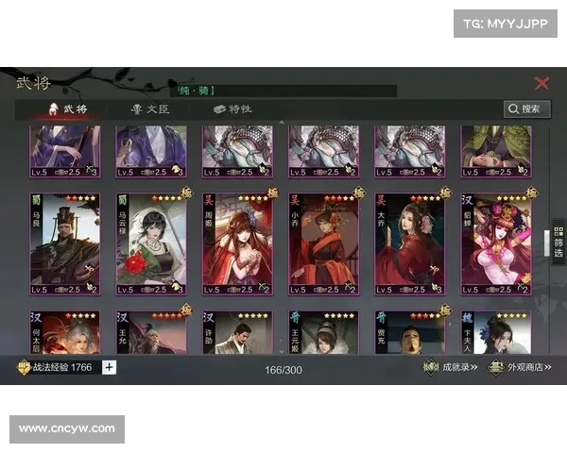This screenshot has height=453, width=567.
Task: Click the 蜀 faction mark on 马良 card
Action: pyautogui.click(x=37, y=200)
